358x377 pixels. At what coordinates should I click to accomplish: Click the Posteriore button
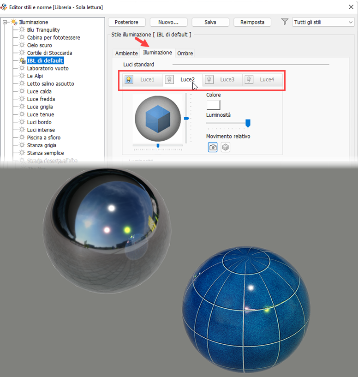tap(127, 22)
